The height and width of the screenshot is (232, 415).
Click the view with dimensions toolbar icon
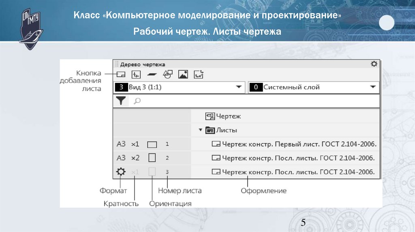pyautogui.click(x=199, y=74)
